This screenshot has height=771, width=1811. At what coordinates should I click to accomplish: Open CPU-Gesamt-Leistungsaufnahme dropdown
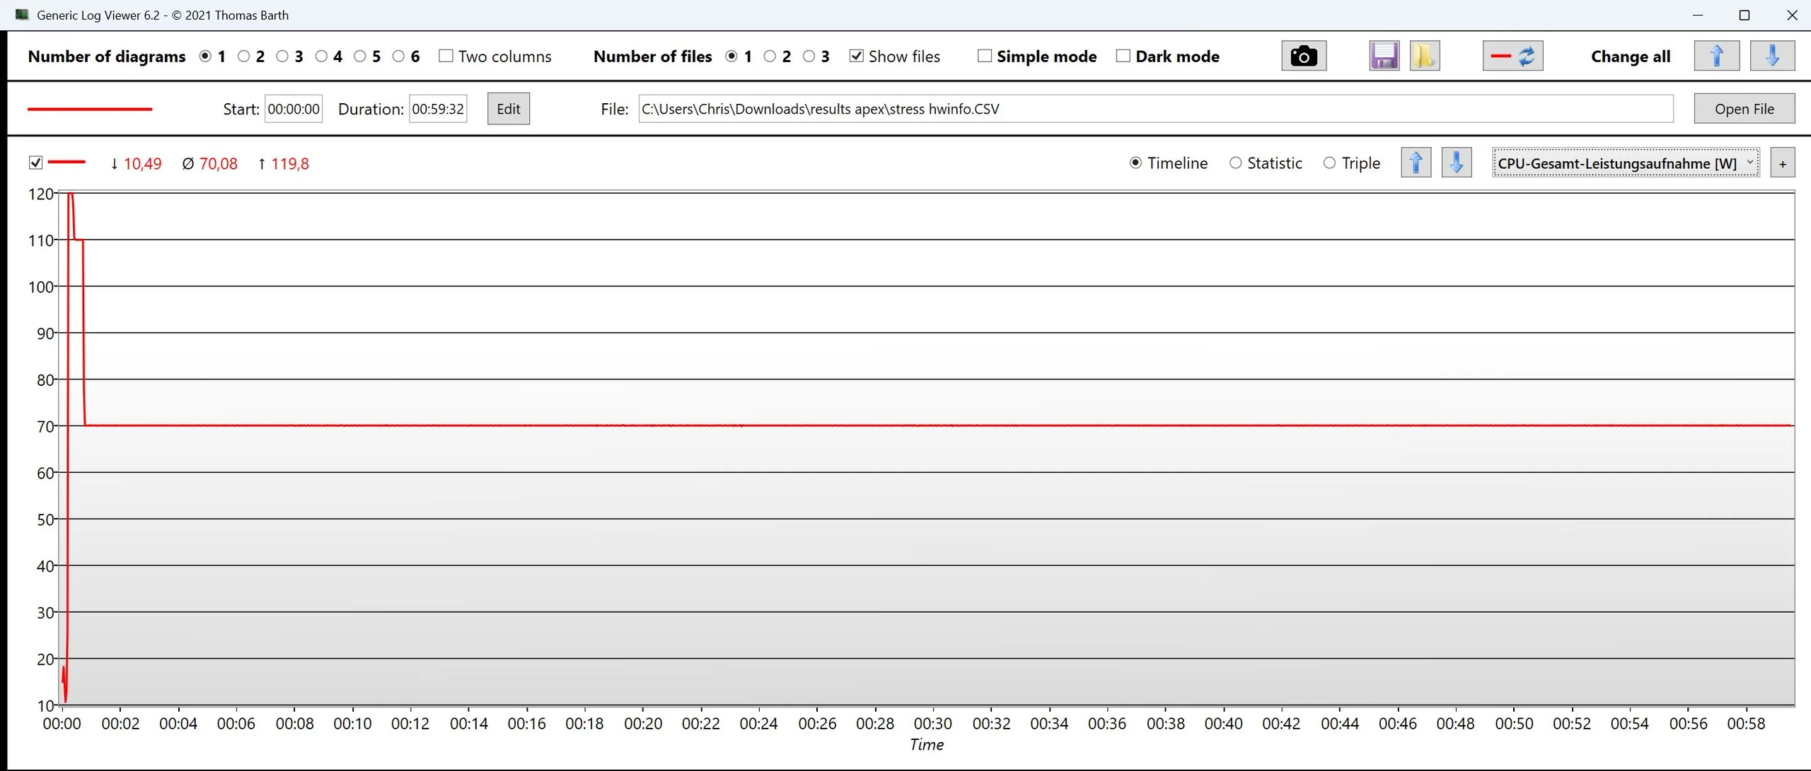pyautogui.click(x=1625, y=163)
